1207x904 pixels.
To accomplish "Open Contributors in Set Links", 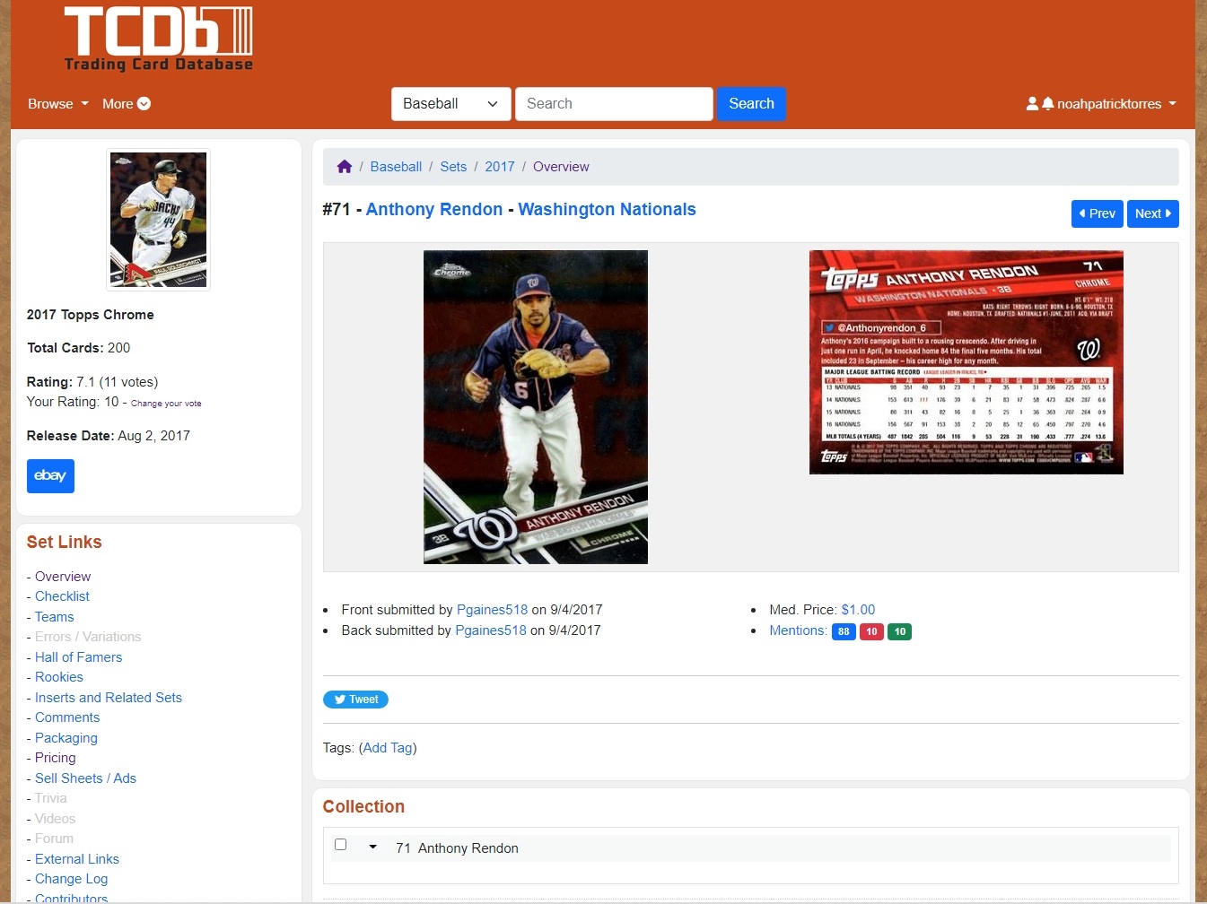I will [x=71, y=898].
